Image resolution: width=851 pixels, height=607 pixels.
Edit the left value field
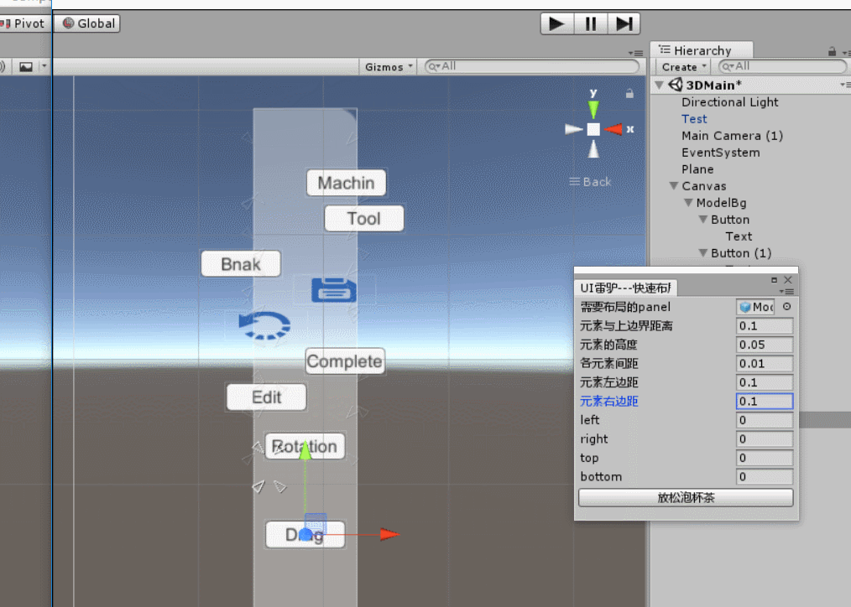765,420
